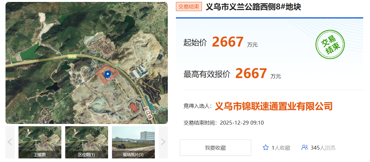Click the 1人收藏 count text

pyautogui.click(x=281, y=148)
